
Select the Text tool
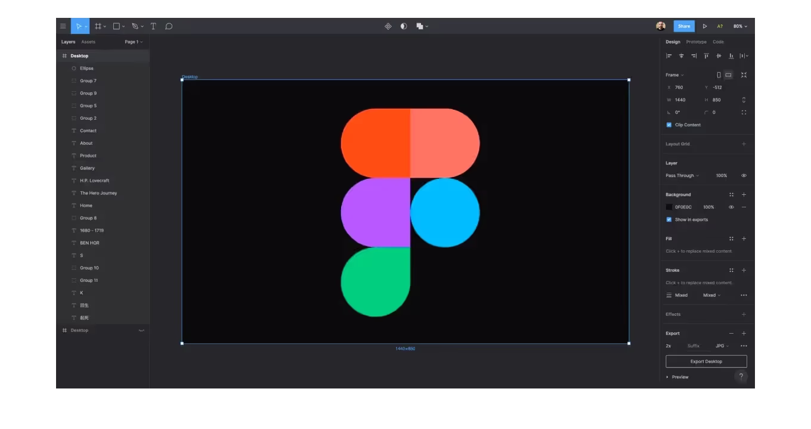pyautogui.click(x=153, y=26)
